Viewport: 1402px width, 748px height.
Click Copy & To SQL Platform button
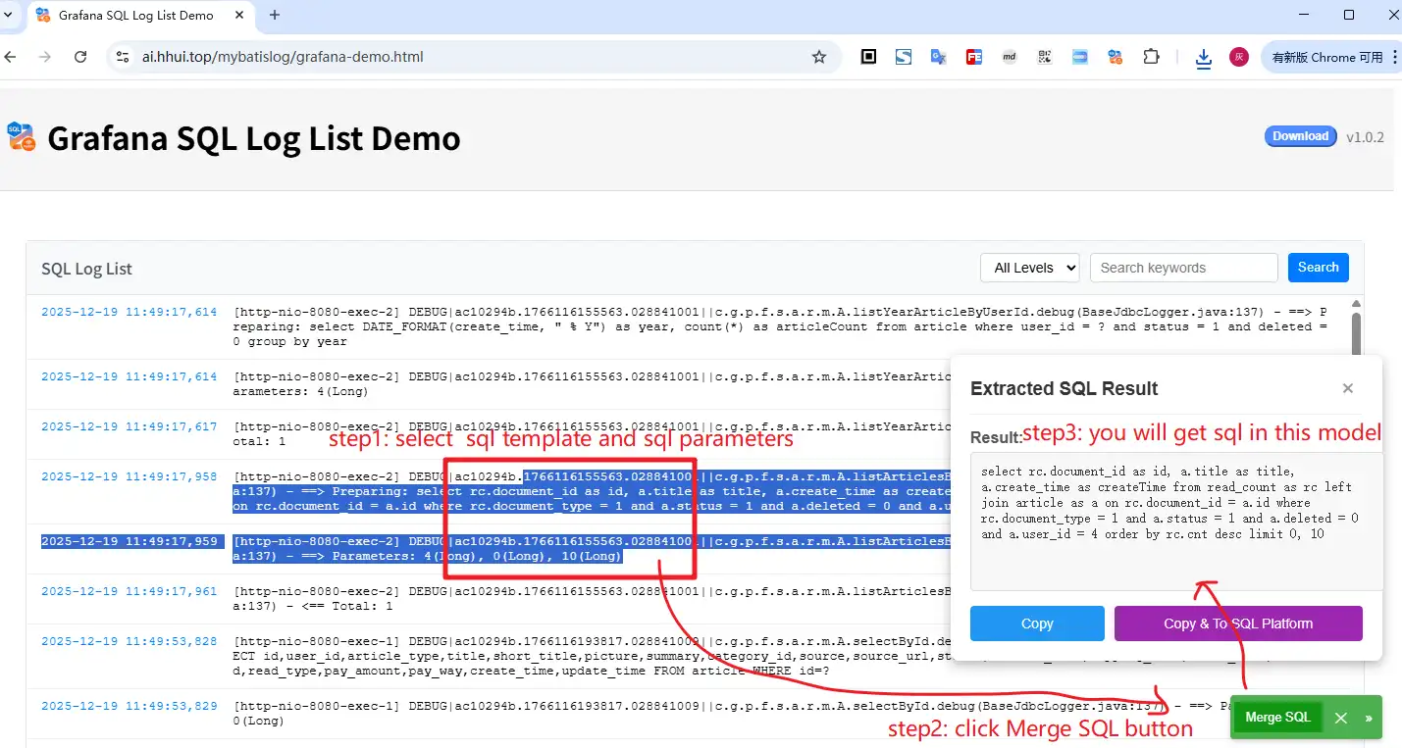(1237, 623)
